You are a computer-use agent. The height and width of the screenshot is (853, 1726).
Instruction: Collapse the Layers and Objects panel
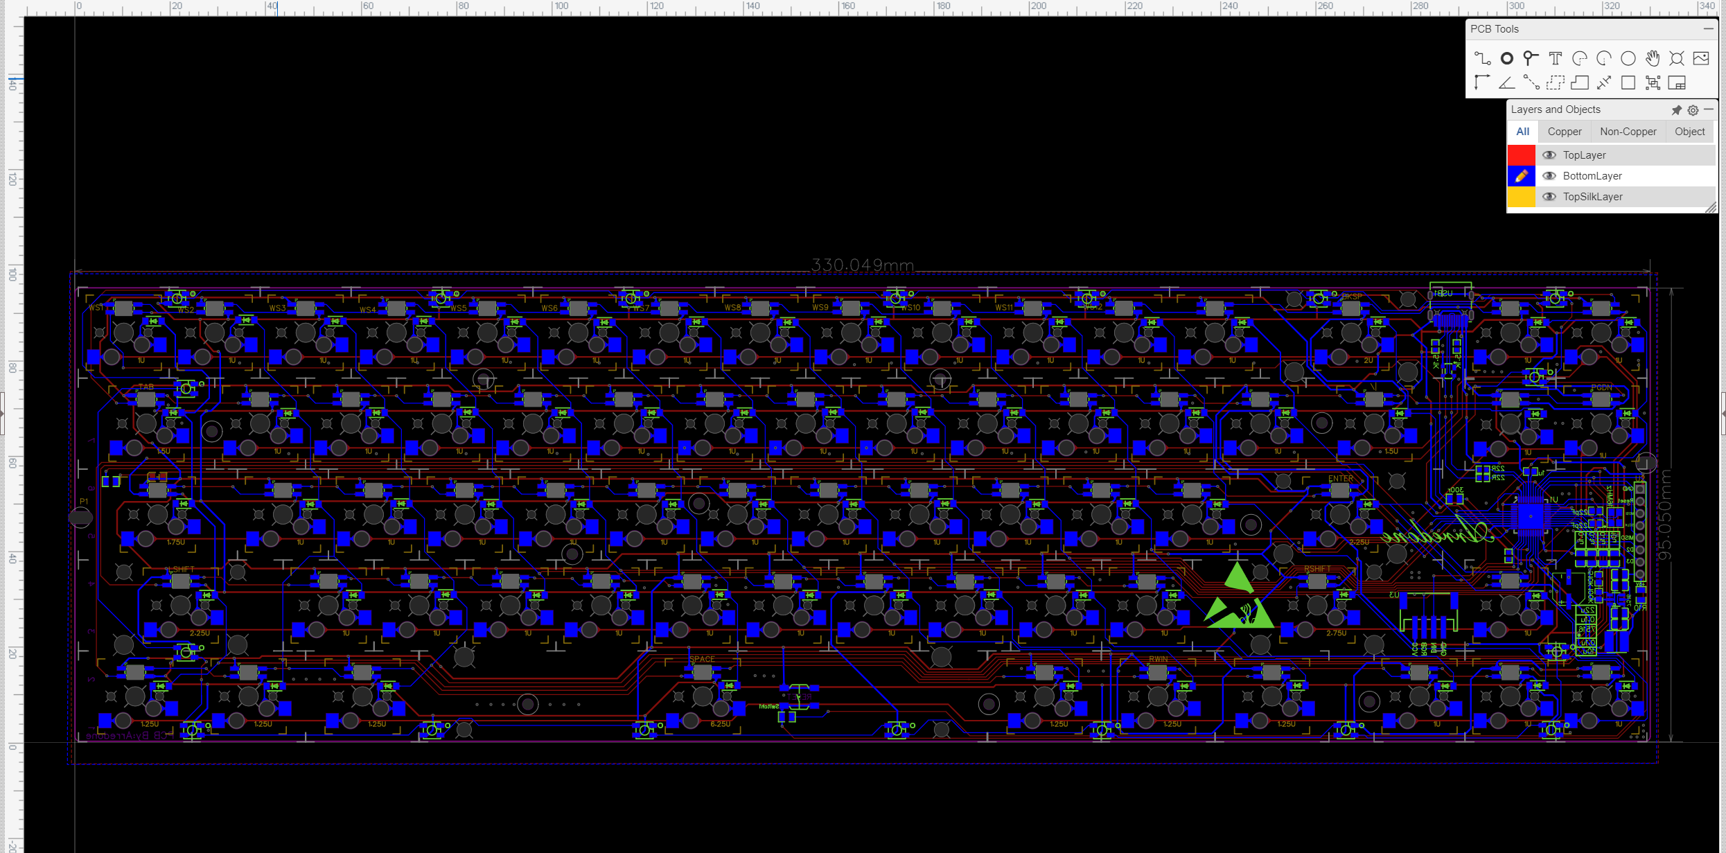coord(1709,109)
